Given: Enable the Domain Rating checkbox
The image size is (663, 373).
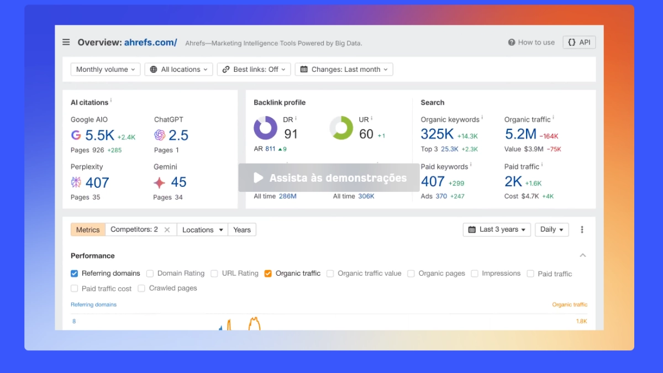Looking at the screenshot, I should pyautogui.click(x=150, y=274).
